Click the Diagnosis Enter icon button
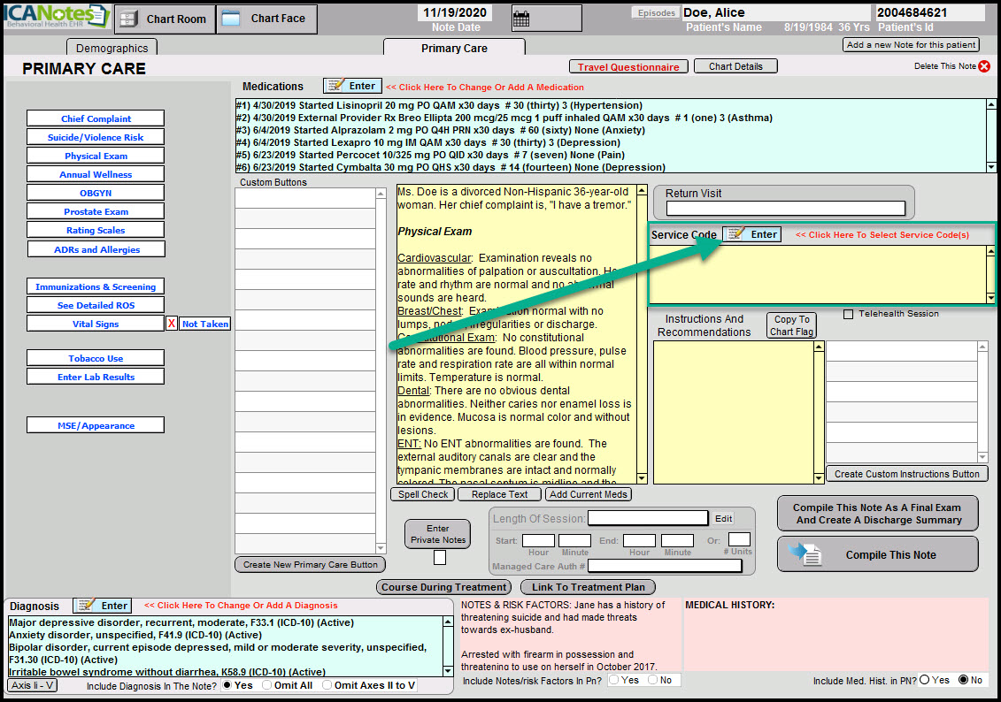The width and height of the screenshot is (1001, 702). click(x=103, y=606)
